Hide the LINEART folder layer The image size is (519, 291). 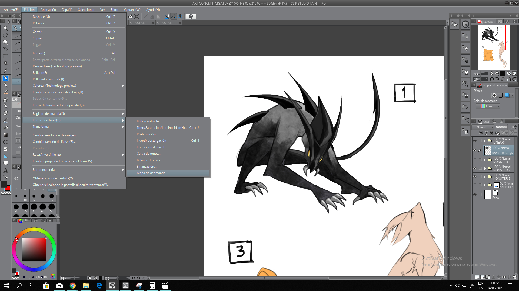coord(475,141)
